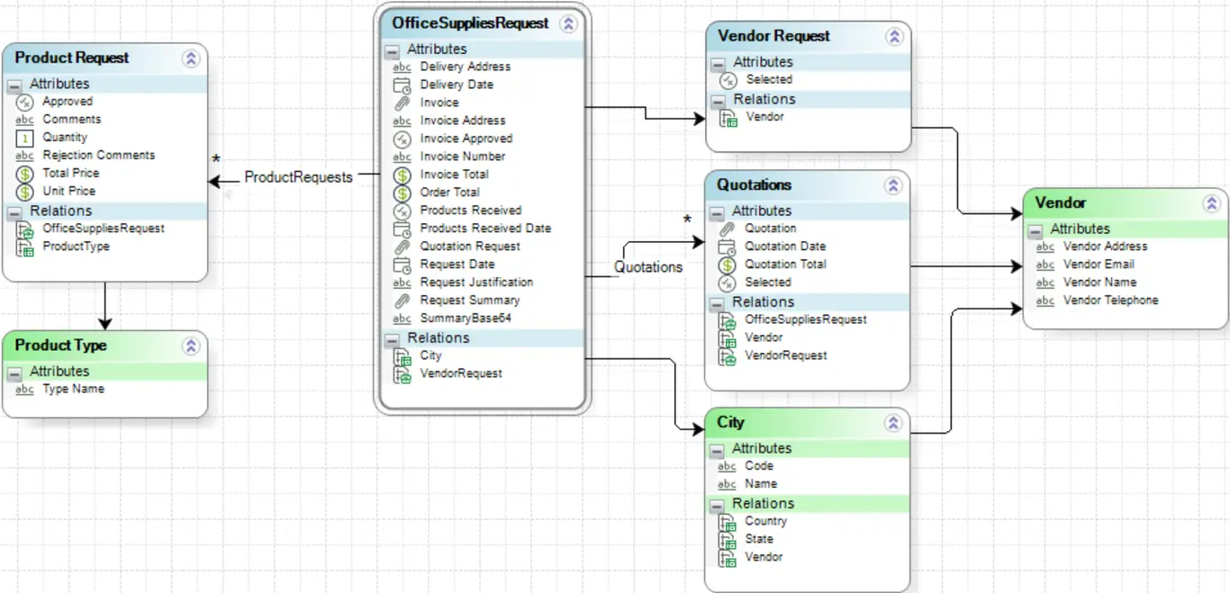Select the OfficeSuppliesRequest entity title
Image resolution: width=1230 pixels, height=593 pixels.
pyautogui.click(x=470, y=23)
